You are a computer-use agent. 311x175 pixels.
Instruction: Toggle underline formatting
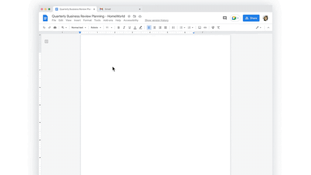129,28
